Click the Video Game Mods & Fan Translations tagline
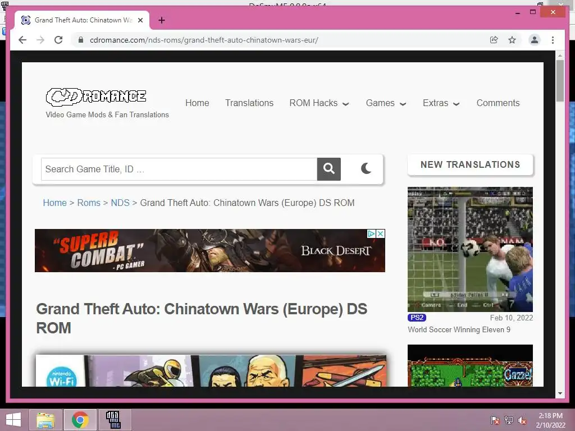Viewport: 575px width, 431px height. coord(107,114)
